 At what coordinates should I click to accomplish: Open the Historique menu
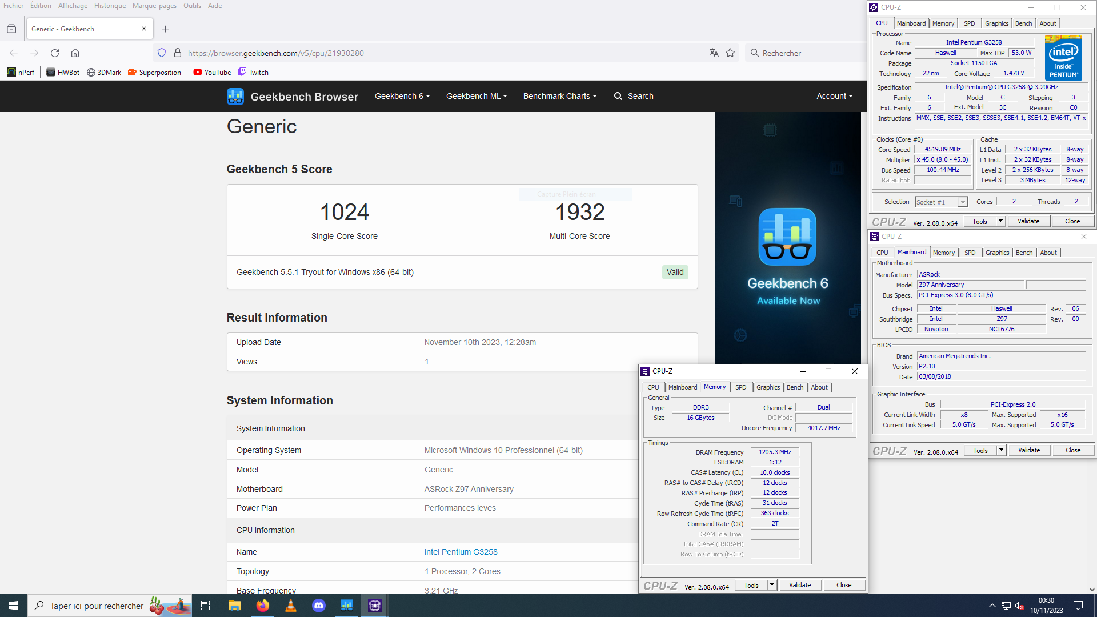coord(110,6)
